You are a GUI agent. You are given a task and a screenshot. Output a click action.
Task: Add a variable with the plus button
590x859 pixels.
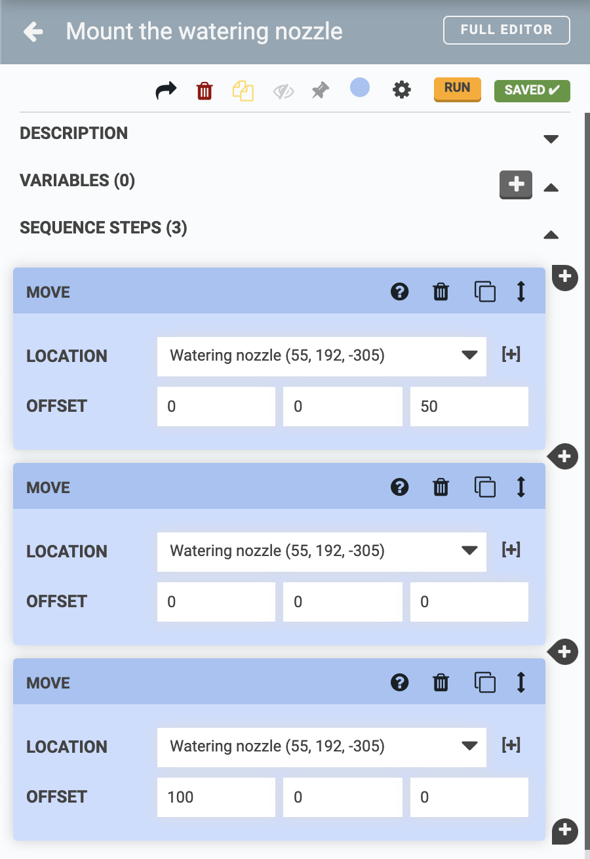(516, 184)
